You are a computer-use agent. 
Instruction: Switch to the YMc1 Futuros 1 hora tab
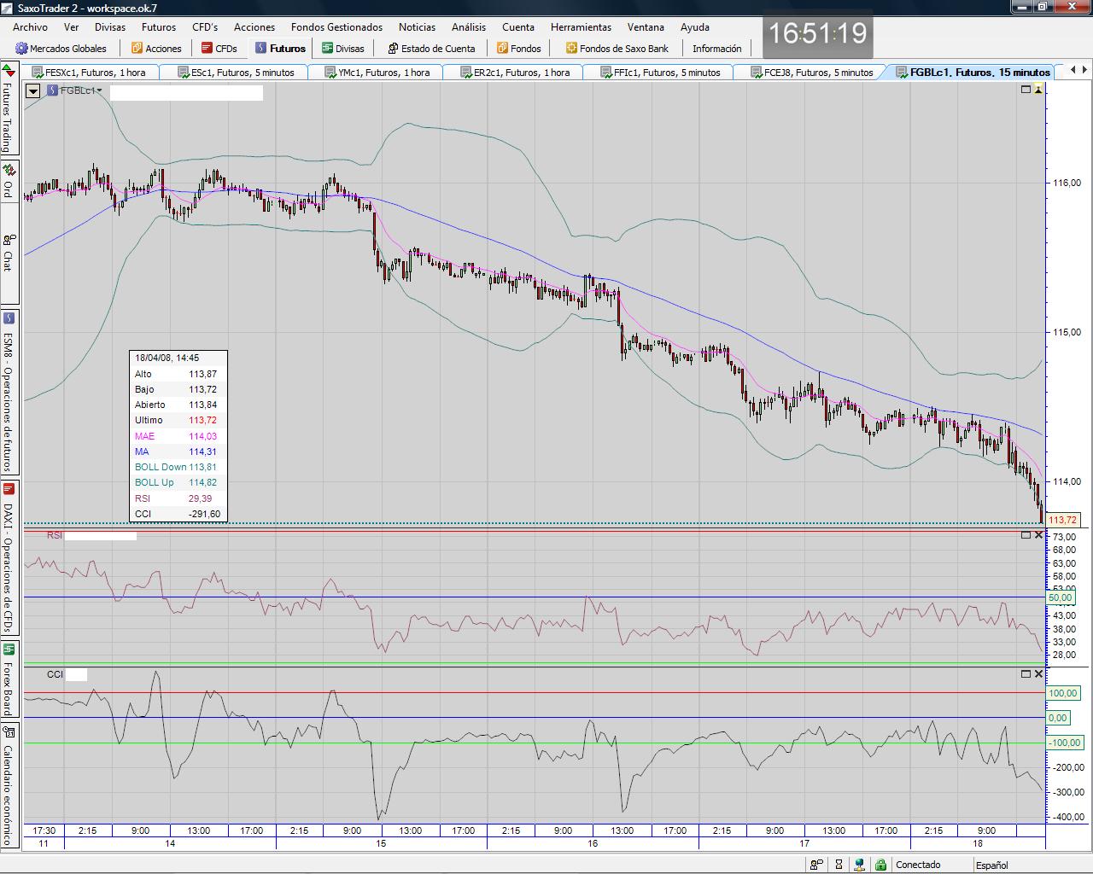pos(382,73)
